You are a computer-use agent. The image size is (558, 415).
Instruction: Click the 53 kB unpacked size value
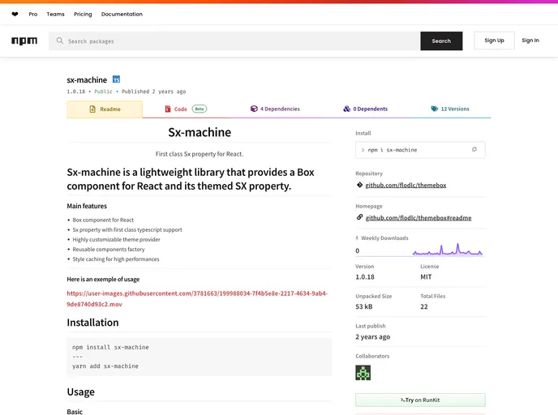point(363,306)
